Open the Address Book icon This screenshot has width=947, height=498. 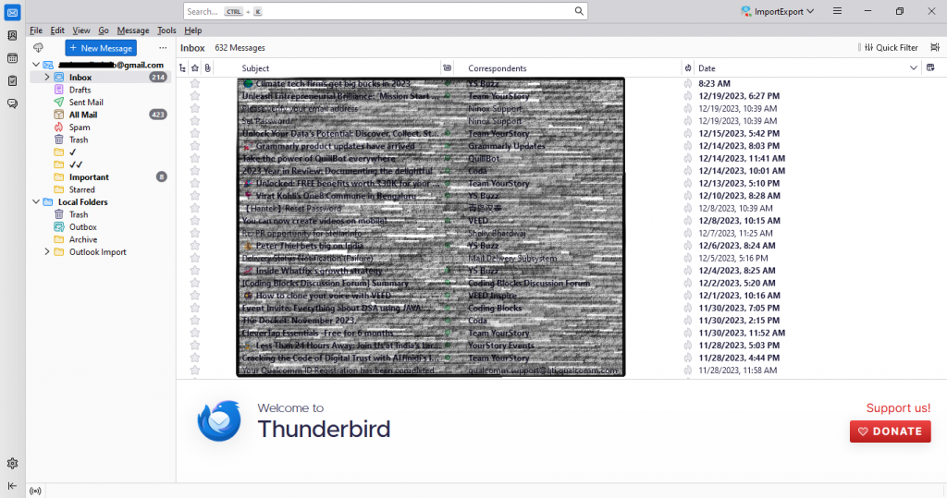point(12,36)
